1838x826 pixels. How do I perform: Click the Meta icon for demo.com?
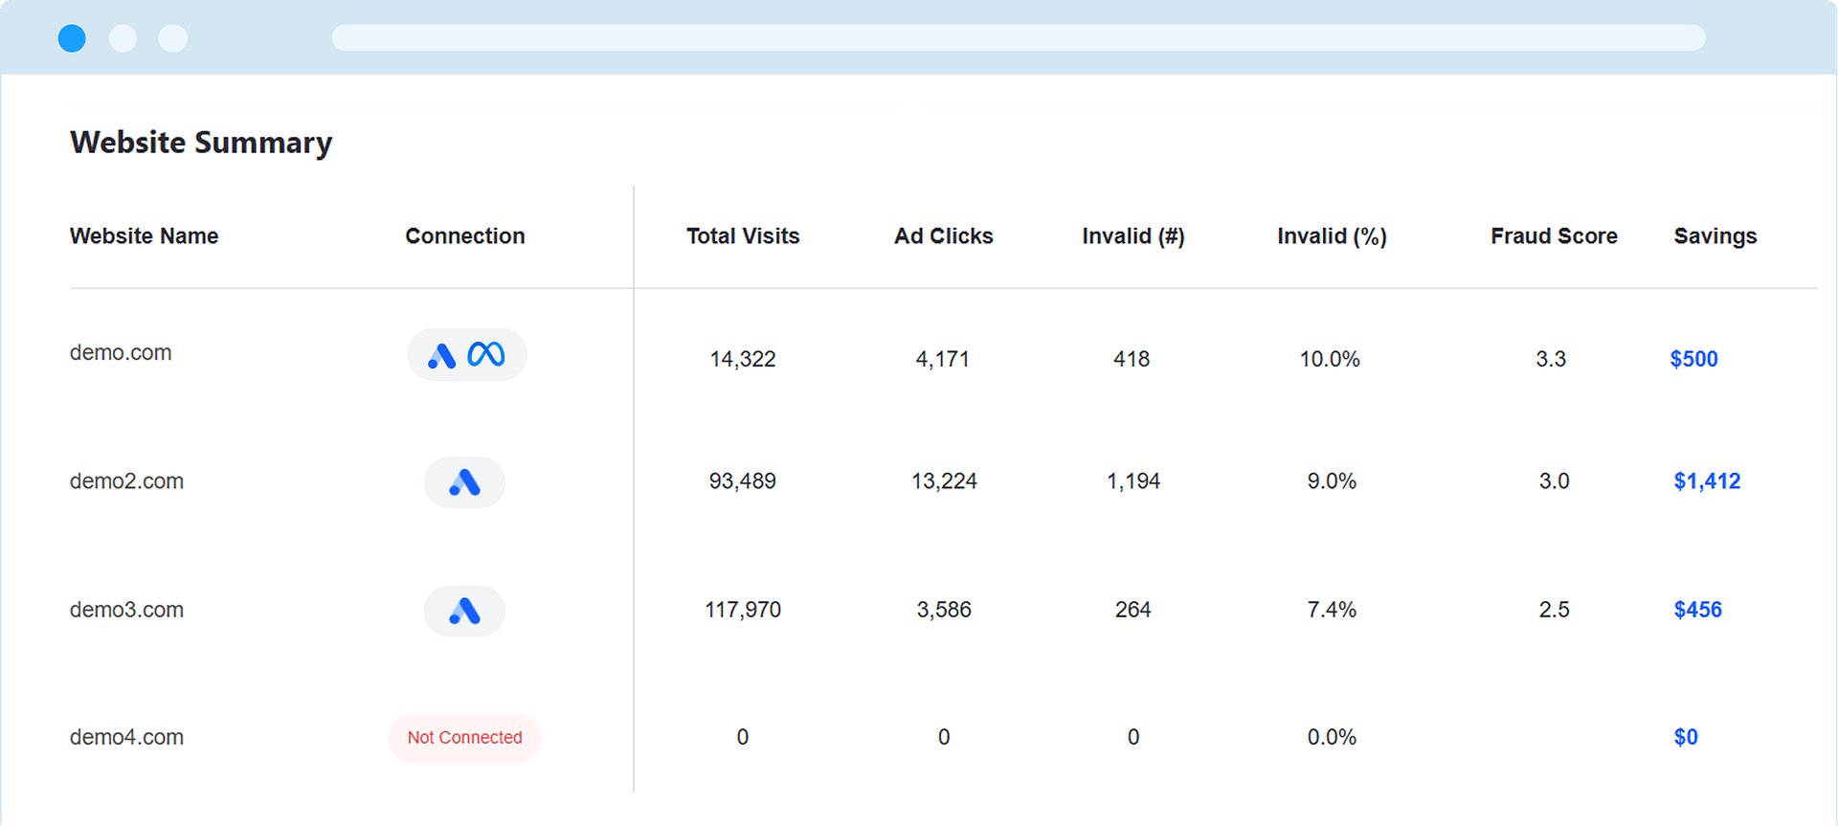[x=486, y=355]
